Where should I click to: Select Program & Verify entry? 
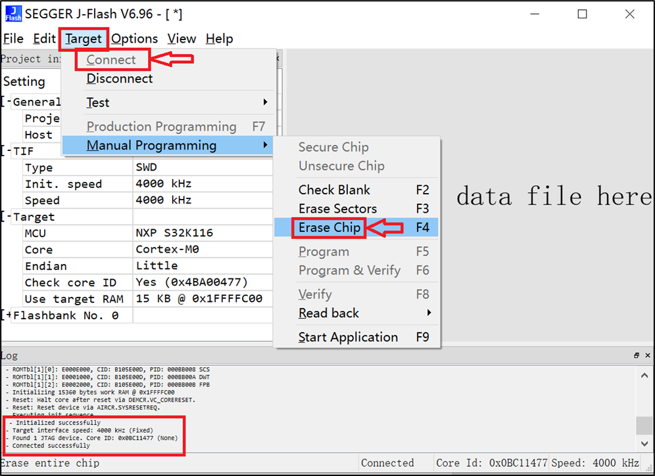(356, 270)
